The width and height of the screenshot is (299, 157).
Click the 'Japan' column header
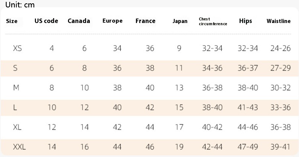[x=180, y=21]
